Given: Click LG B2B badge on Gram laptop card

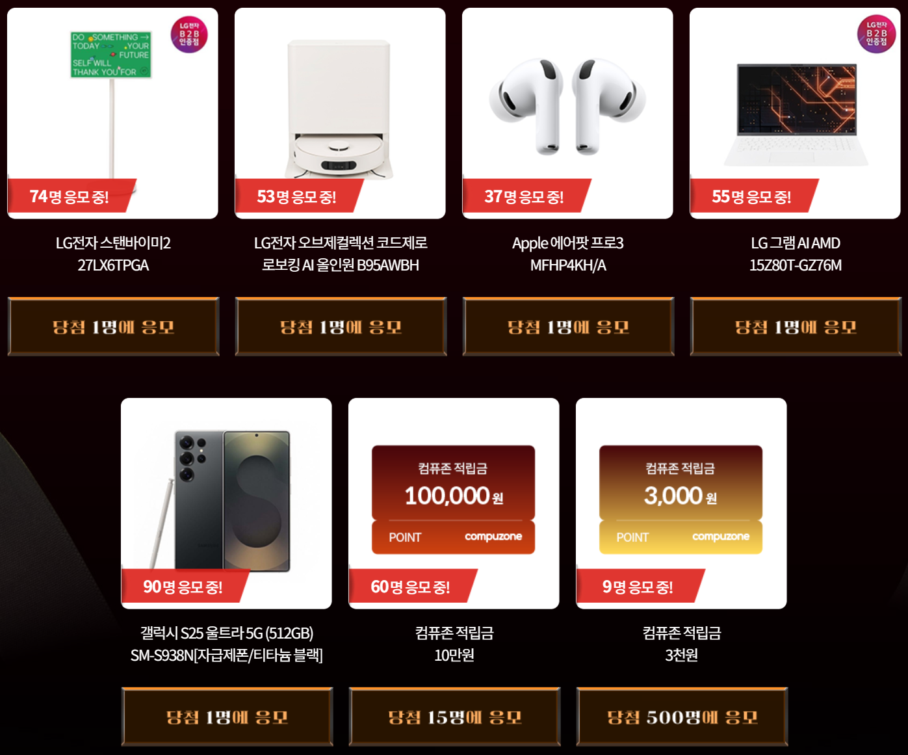Looking at the screenshot, I should point(876,34).
